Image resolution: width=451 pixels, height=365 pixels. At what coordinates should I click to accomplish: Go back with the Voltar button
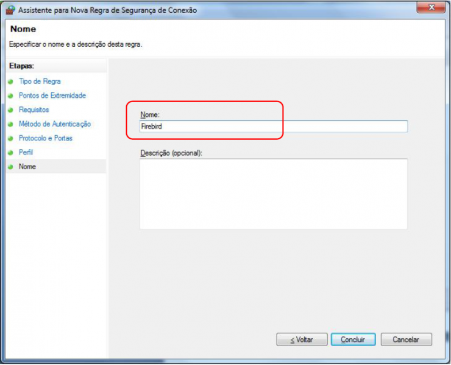click(x=302, y=339)
